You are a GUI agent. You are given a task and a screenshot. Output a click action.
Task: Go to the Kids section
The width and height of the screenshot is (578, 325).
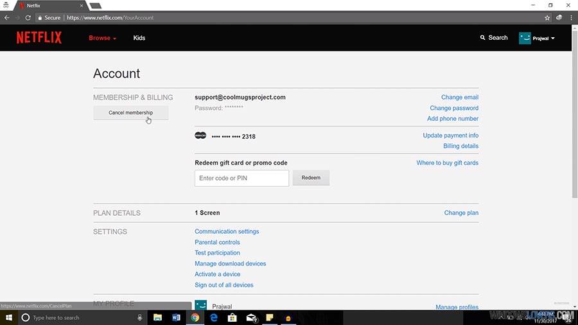(139, 38)
